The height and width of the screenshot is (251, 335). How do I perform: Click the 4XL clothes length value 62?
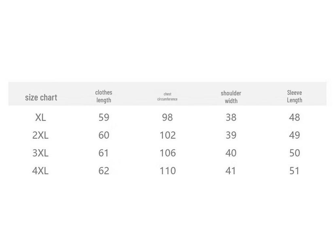click(104, 171)
